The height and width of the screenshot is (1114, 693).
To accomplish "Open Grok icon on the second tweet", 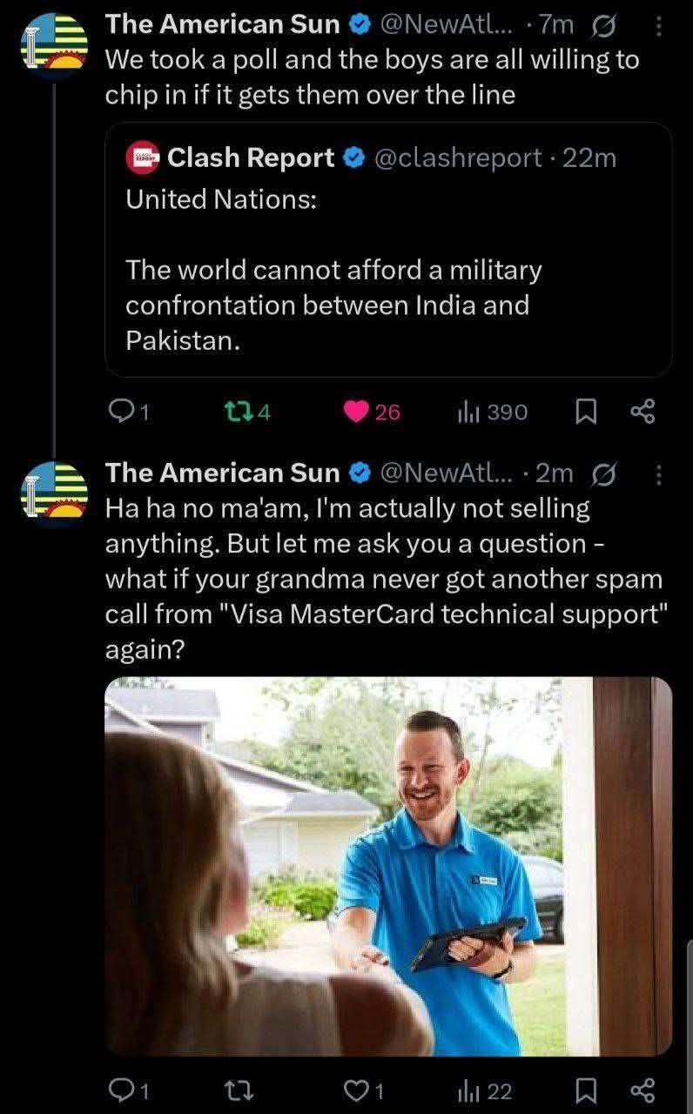I will click(x=601, y=473).
